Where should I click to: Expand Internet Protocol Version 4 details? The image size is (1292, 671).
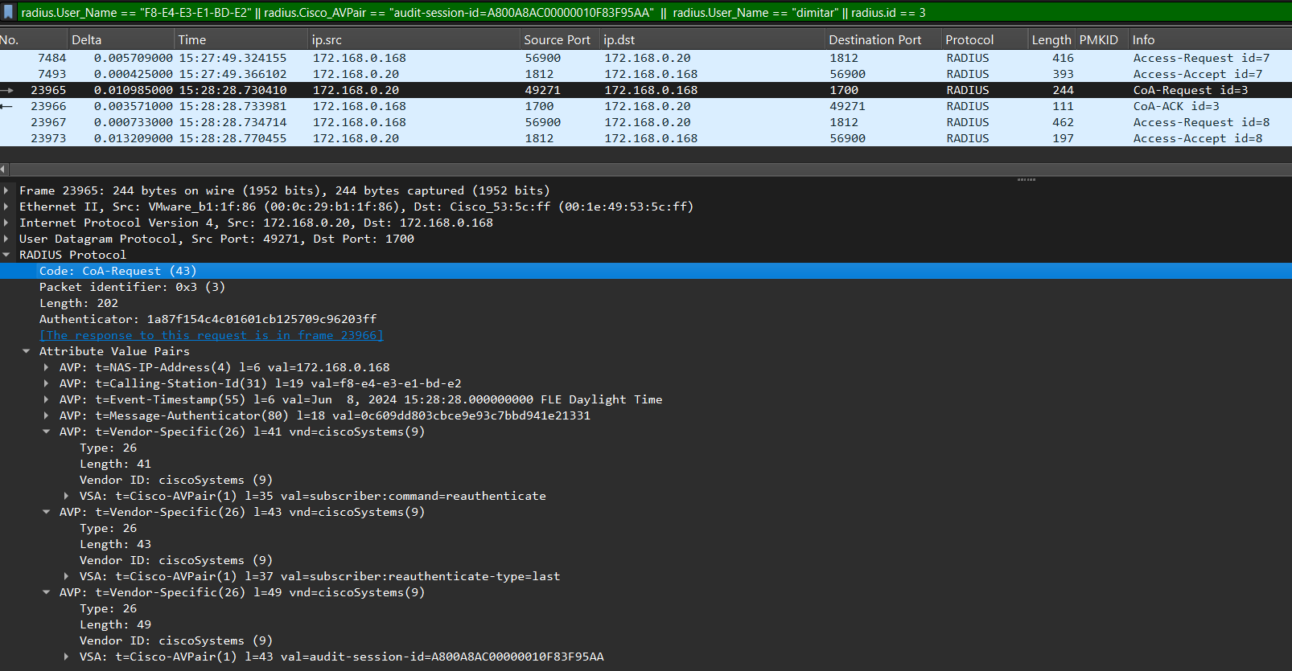(6, 223)
